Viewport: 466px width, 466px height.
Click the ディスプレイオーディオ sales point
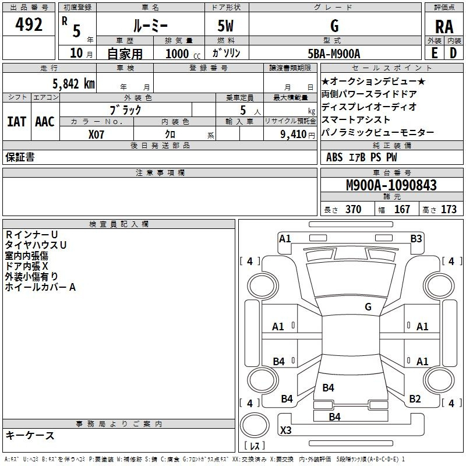pos(369,107)
